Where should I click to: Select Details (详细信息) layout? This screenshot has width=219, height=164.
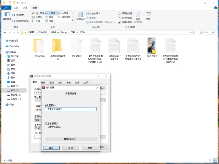pos(64,17)
